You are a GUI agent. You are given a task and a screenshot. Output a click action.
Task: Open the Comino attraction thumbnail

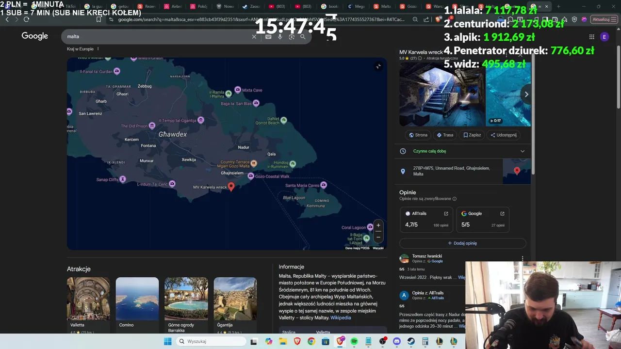click(137, 299)
